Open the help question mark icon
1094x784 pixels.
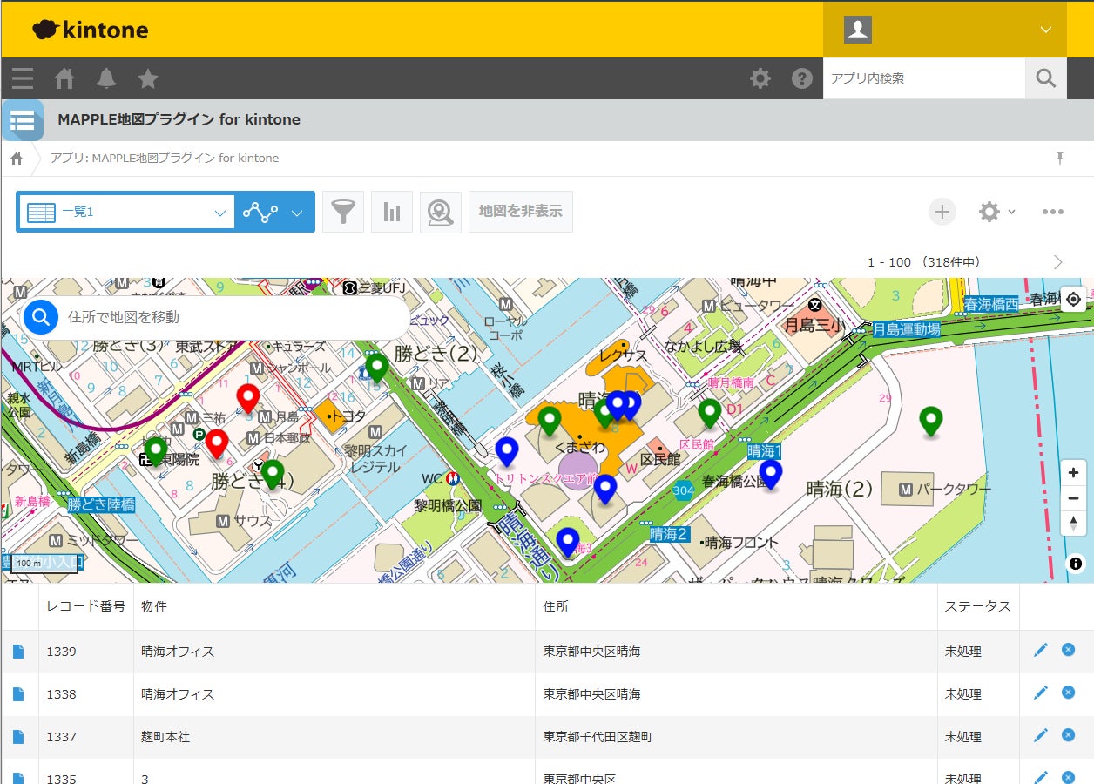point(801,78)
